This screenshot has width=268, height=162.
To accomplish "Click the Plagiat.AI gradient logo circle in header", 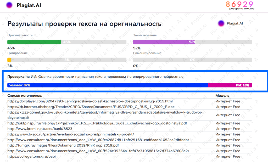I will click(x=9, y=5).
